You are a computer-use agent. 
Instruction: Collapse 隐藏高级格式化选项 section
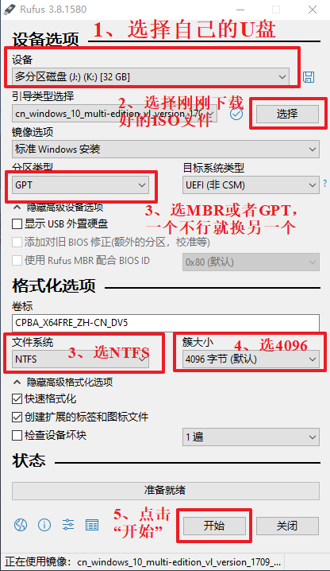(63, 382)
